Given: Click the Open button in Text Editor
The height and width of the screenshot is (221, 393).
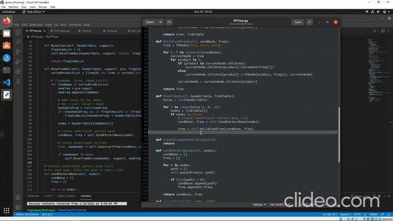Looking at the screenshot, I should tap(150, 22).
